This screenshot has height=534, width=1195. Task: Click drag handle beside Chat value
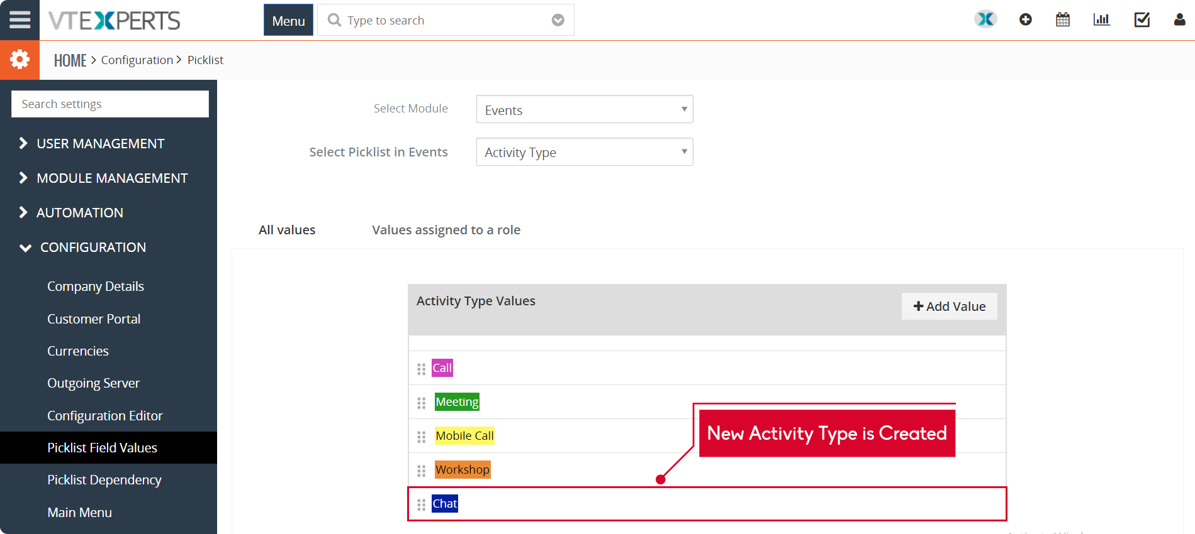click(421, 504)
